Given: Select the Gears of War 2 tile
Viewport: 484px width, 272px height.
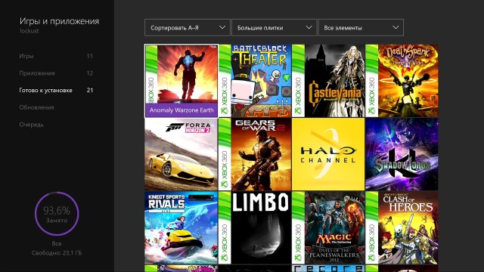Looking at the screenshot, I should click(255, 154).
